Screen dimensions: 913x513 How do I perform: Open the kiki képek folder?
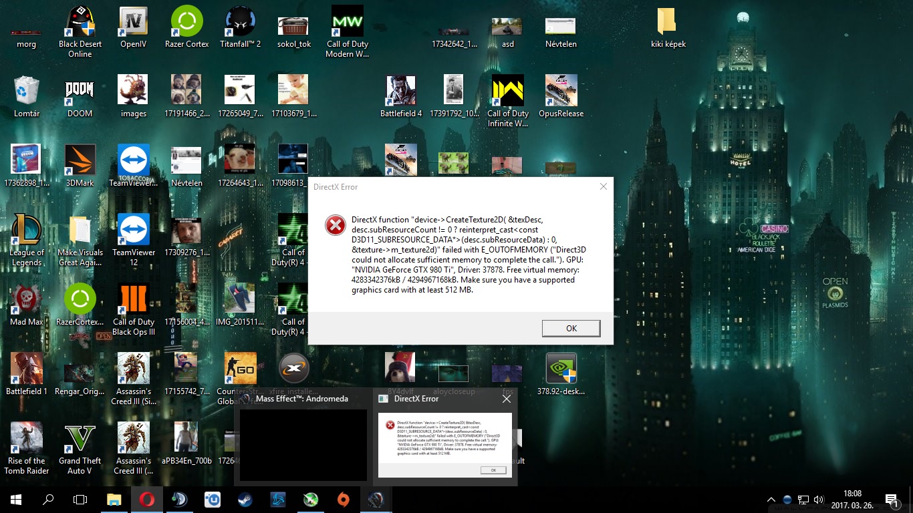click(668, 28)
